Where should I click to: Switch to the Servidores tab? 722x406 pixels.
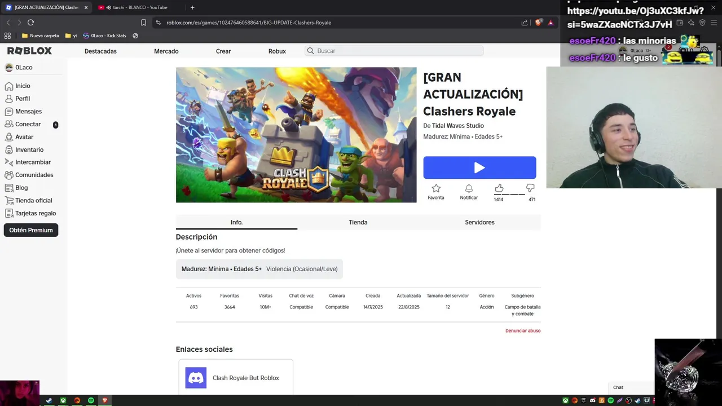pos(479,222)
